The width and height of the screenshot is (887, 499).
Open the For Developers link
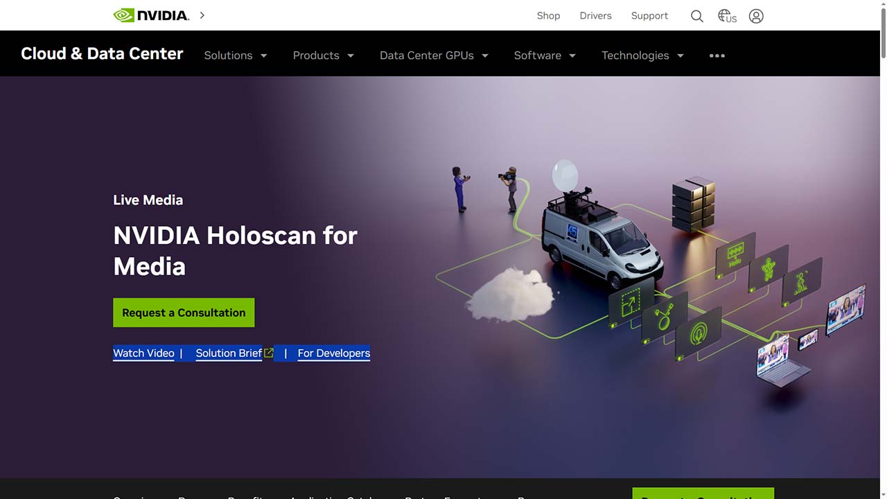click(x=333, y=353)
